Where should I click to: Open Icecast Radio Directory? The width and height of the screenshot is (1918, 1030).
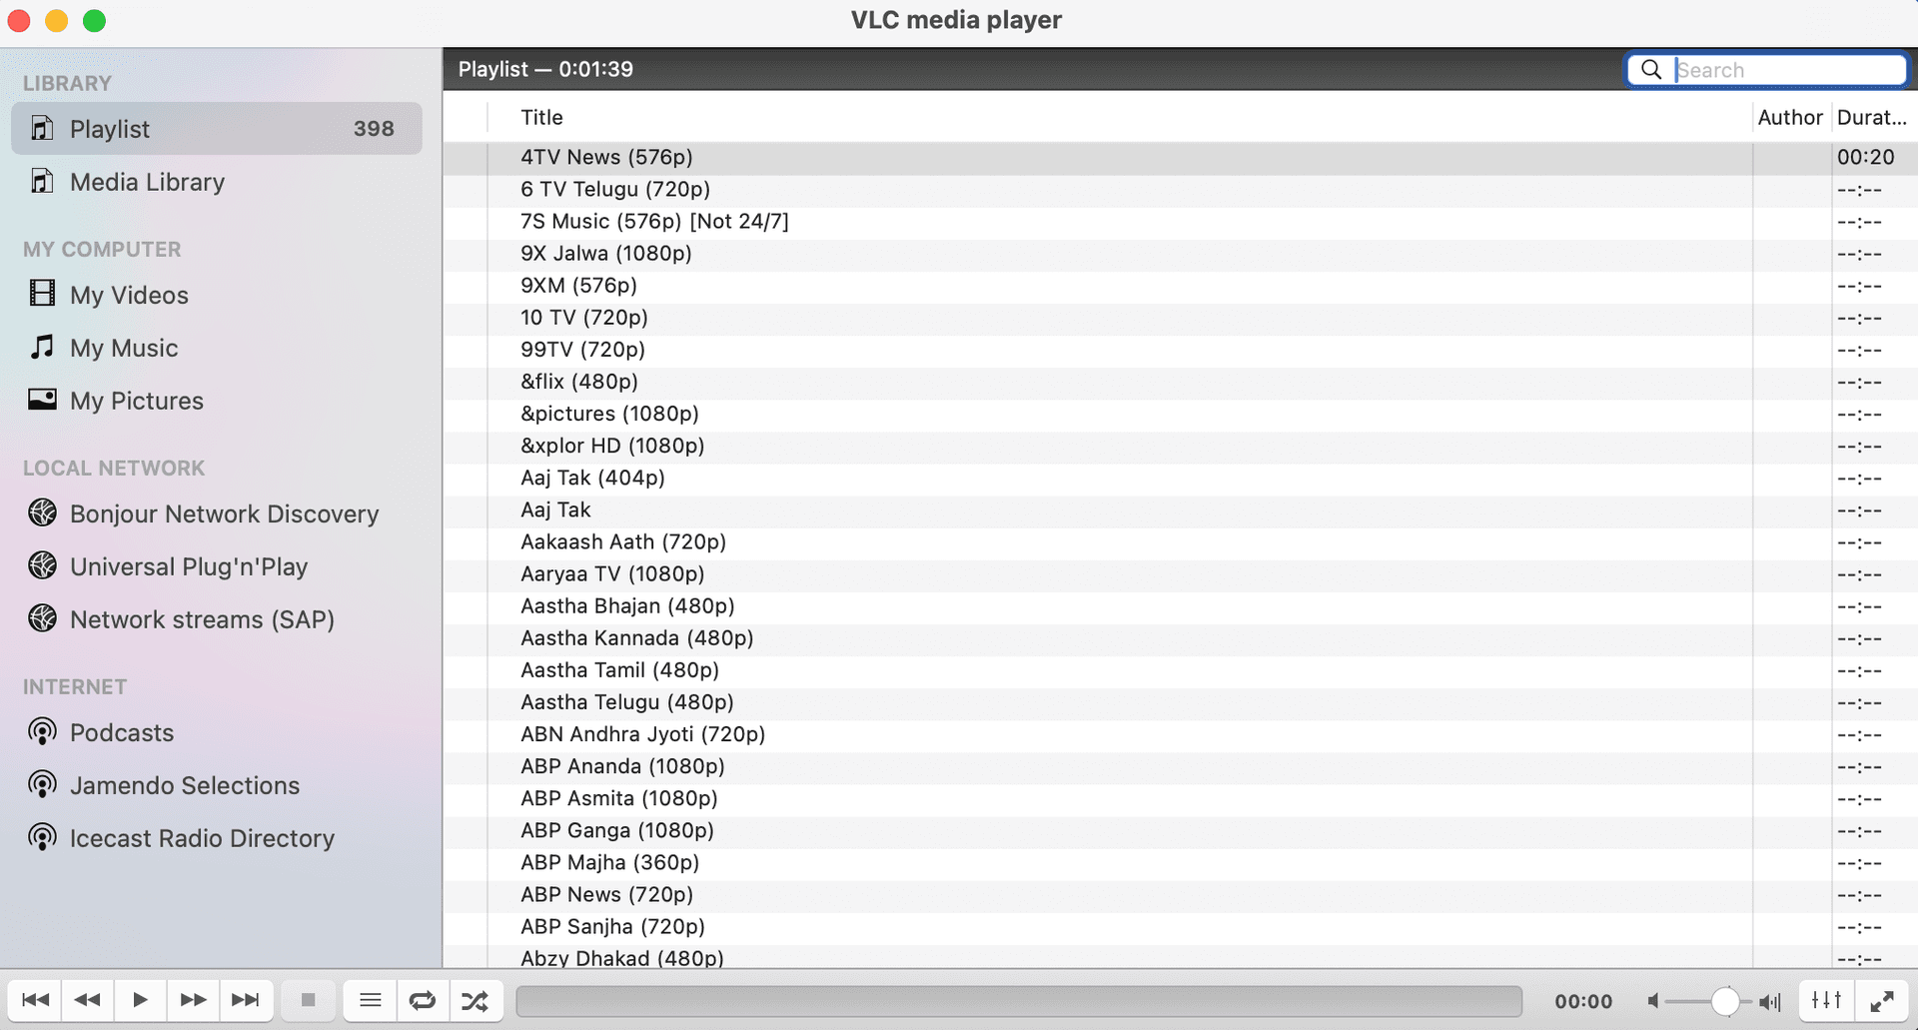(x=217, y=838)
